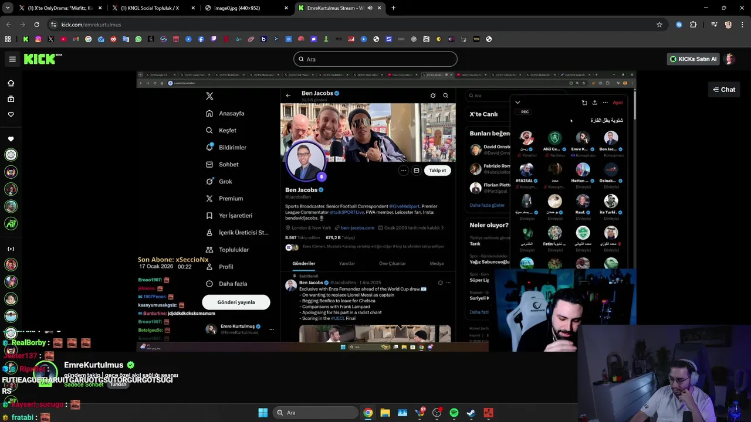The width and height of the screenshot is (751, 422).
Task: Open a new browser tab
Action: (393, 8)
